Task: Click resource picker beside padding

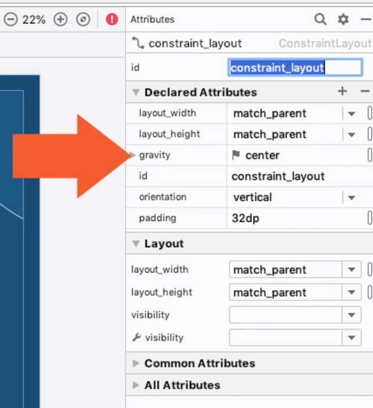Action: tap(370, 218)
